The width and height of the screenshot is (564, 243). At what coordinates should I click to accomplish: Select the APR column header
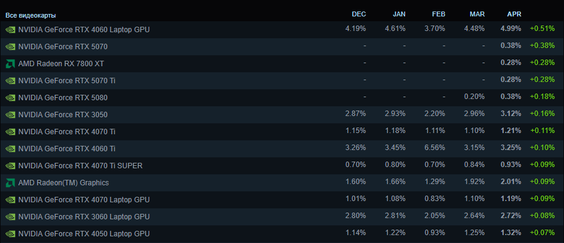(x=514, y=14)
